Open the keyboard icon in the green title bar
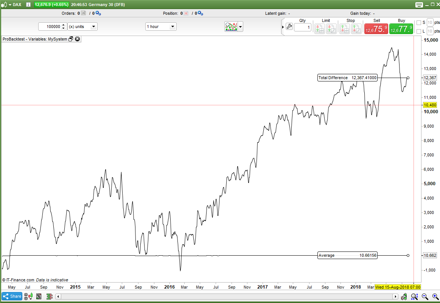This screenshot has height=303, width=440. [x=420, y=5]
